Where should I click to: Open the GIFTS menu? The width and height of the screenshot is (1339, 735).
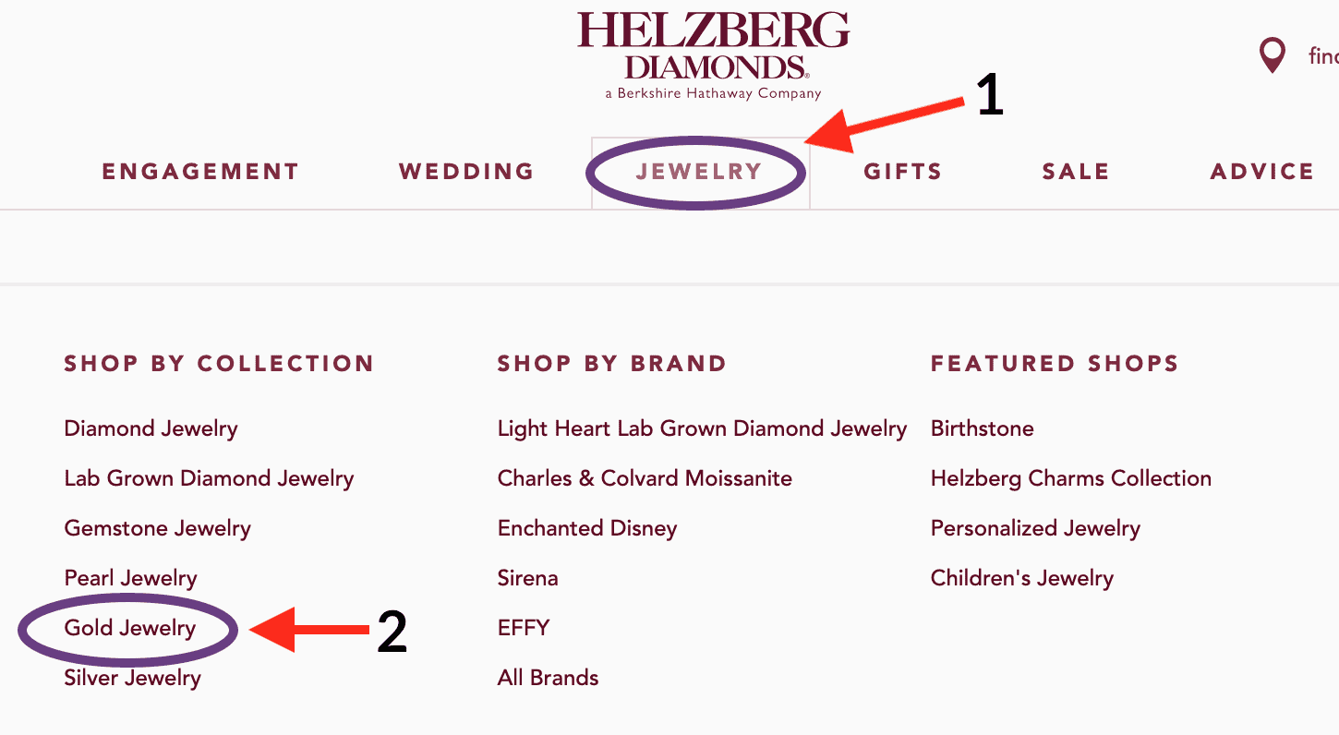point(902,171)
